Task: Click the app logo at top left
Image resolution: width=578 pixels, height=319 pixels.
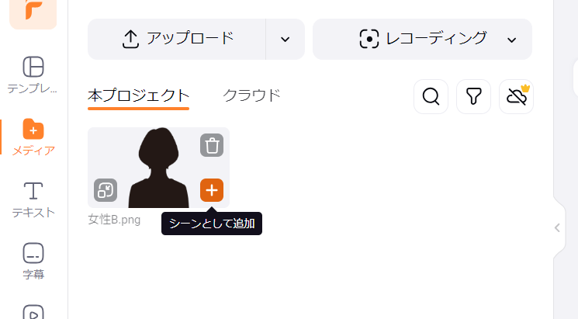Action: pos(33,12)
